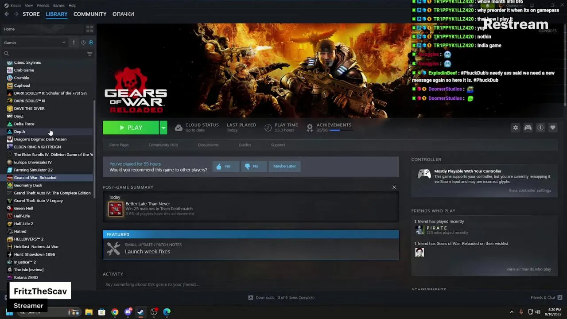567x319 pixels.
Task: Toggle ready-to-play filter icon
Action: coord(91,43)
